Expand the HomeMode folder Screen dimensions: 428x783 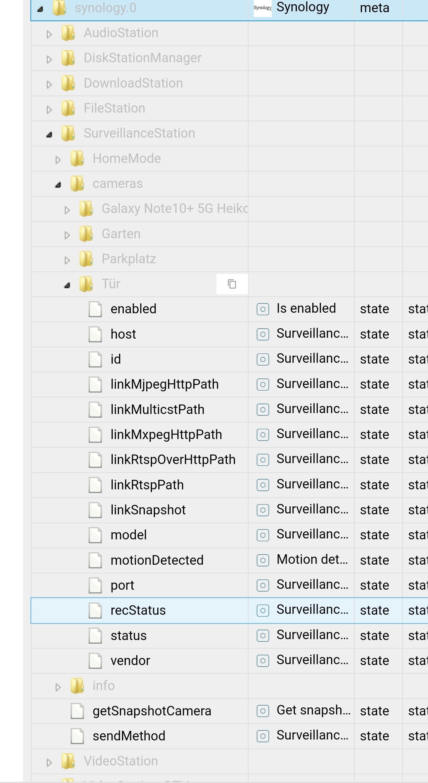pyautogui.click(x=58, y=160)
